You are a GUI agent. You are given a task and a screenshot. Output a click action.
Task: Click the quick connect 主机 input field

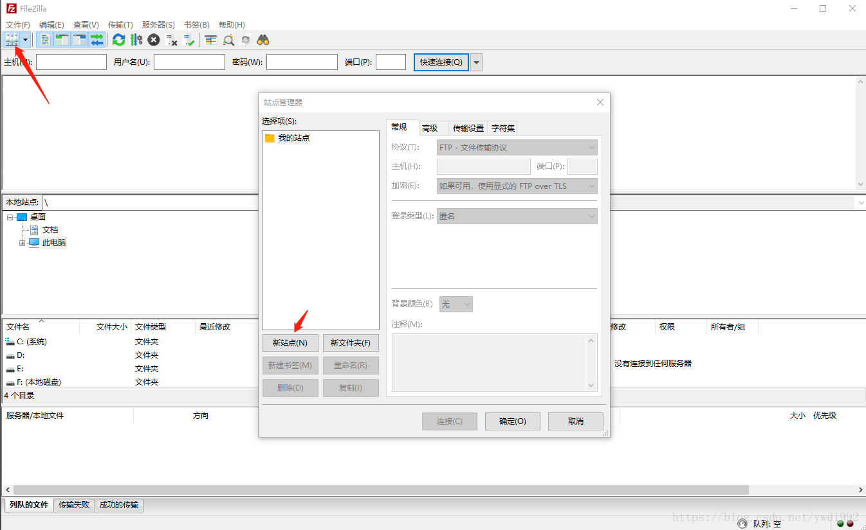click(71, 62)
